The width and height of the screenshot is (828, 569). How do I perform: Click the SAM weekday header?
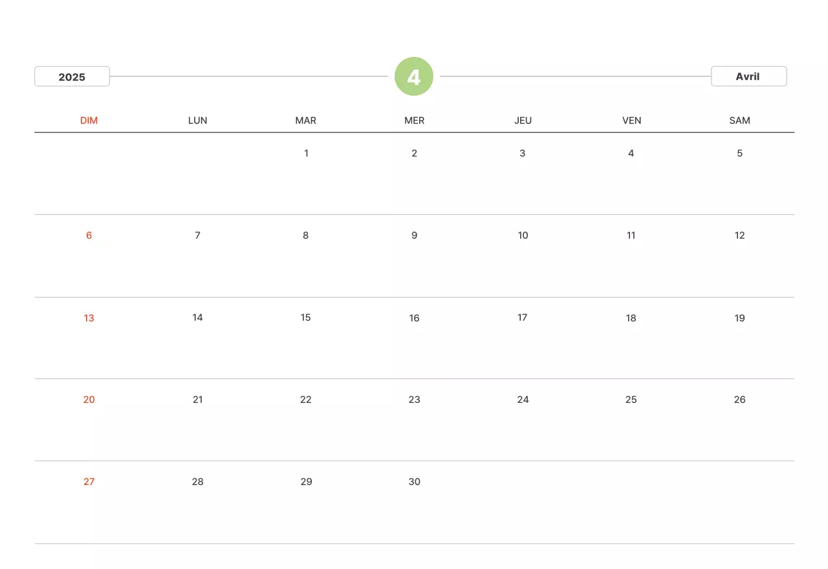tap(739, 120)
